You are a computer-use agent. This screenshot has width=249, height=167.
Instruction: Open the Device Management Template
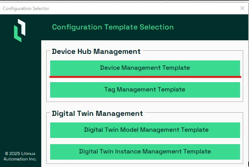[145, 68]
